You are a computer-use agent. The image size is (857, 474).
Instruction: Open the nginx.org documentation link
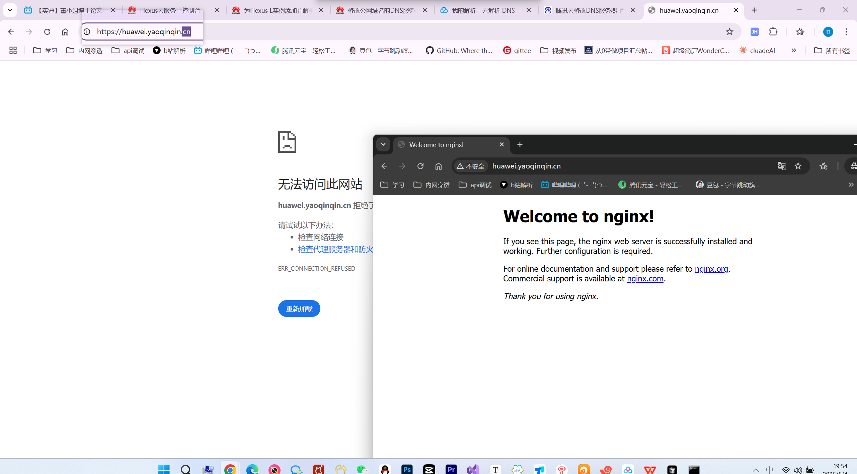(x=711, y=269)
